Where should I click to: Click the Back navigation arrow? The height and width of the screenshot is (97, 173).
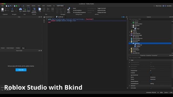[12, 9]
